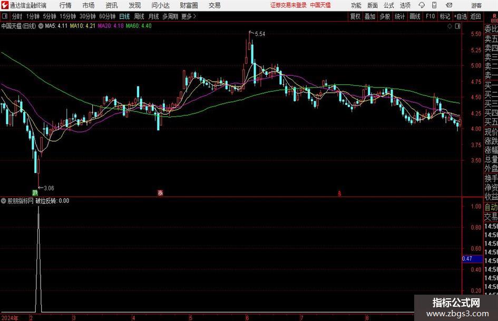
Task: Expand the 更多 period options
Action: [x=189, y=16]
